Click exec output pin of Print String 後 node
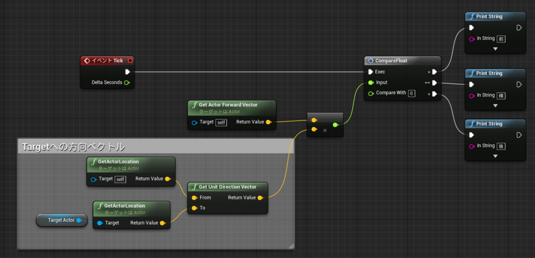 point(519,135)
